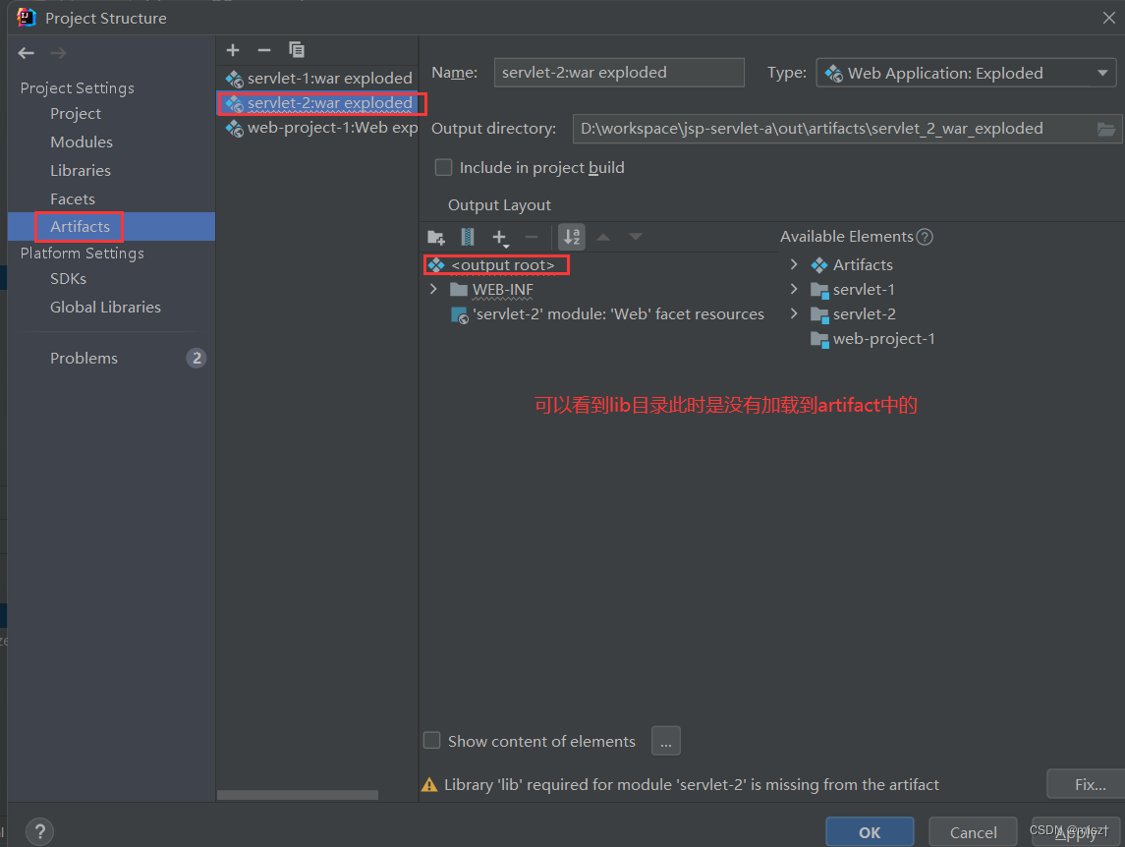Click the Apply button

pyautogui.click(x=1076, y=832)
